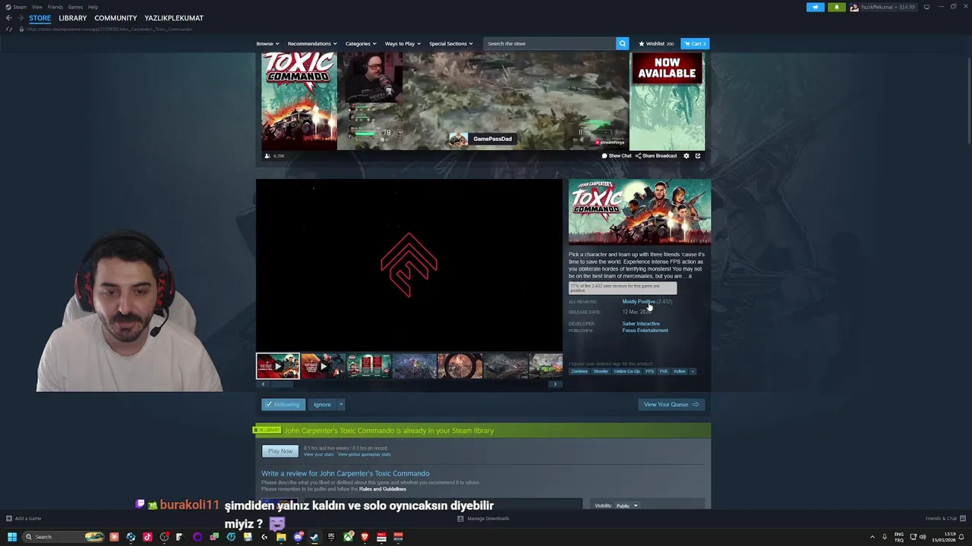Switch to the LIBRARY tab
972x546 pixels.
point(73,18)
